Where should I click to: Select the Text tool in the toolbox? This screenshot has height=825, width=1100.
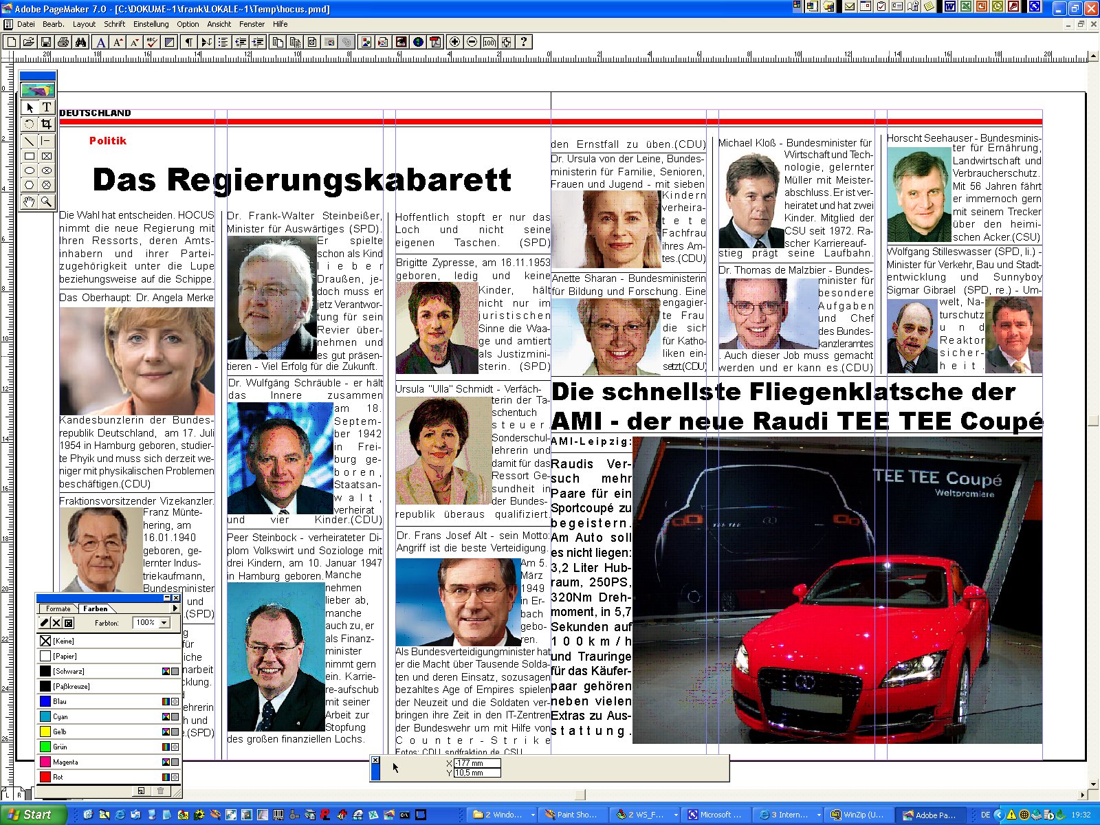(x=46, y=107)
